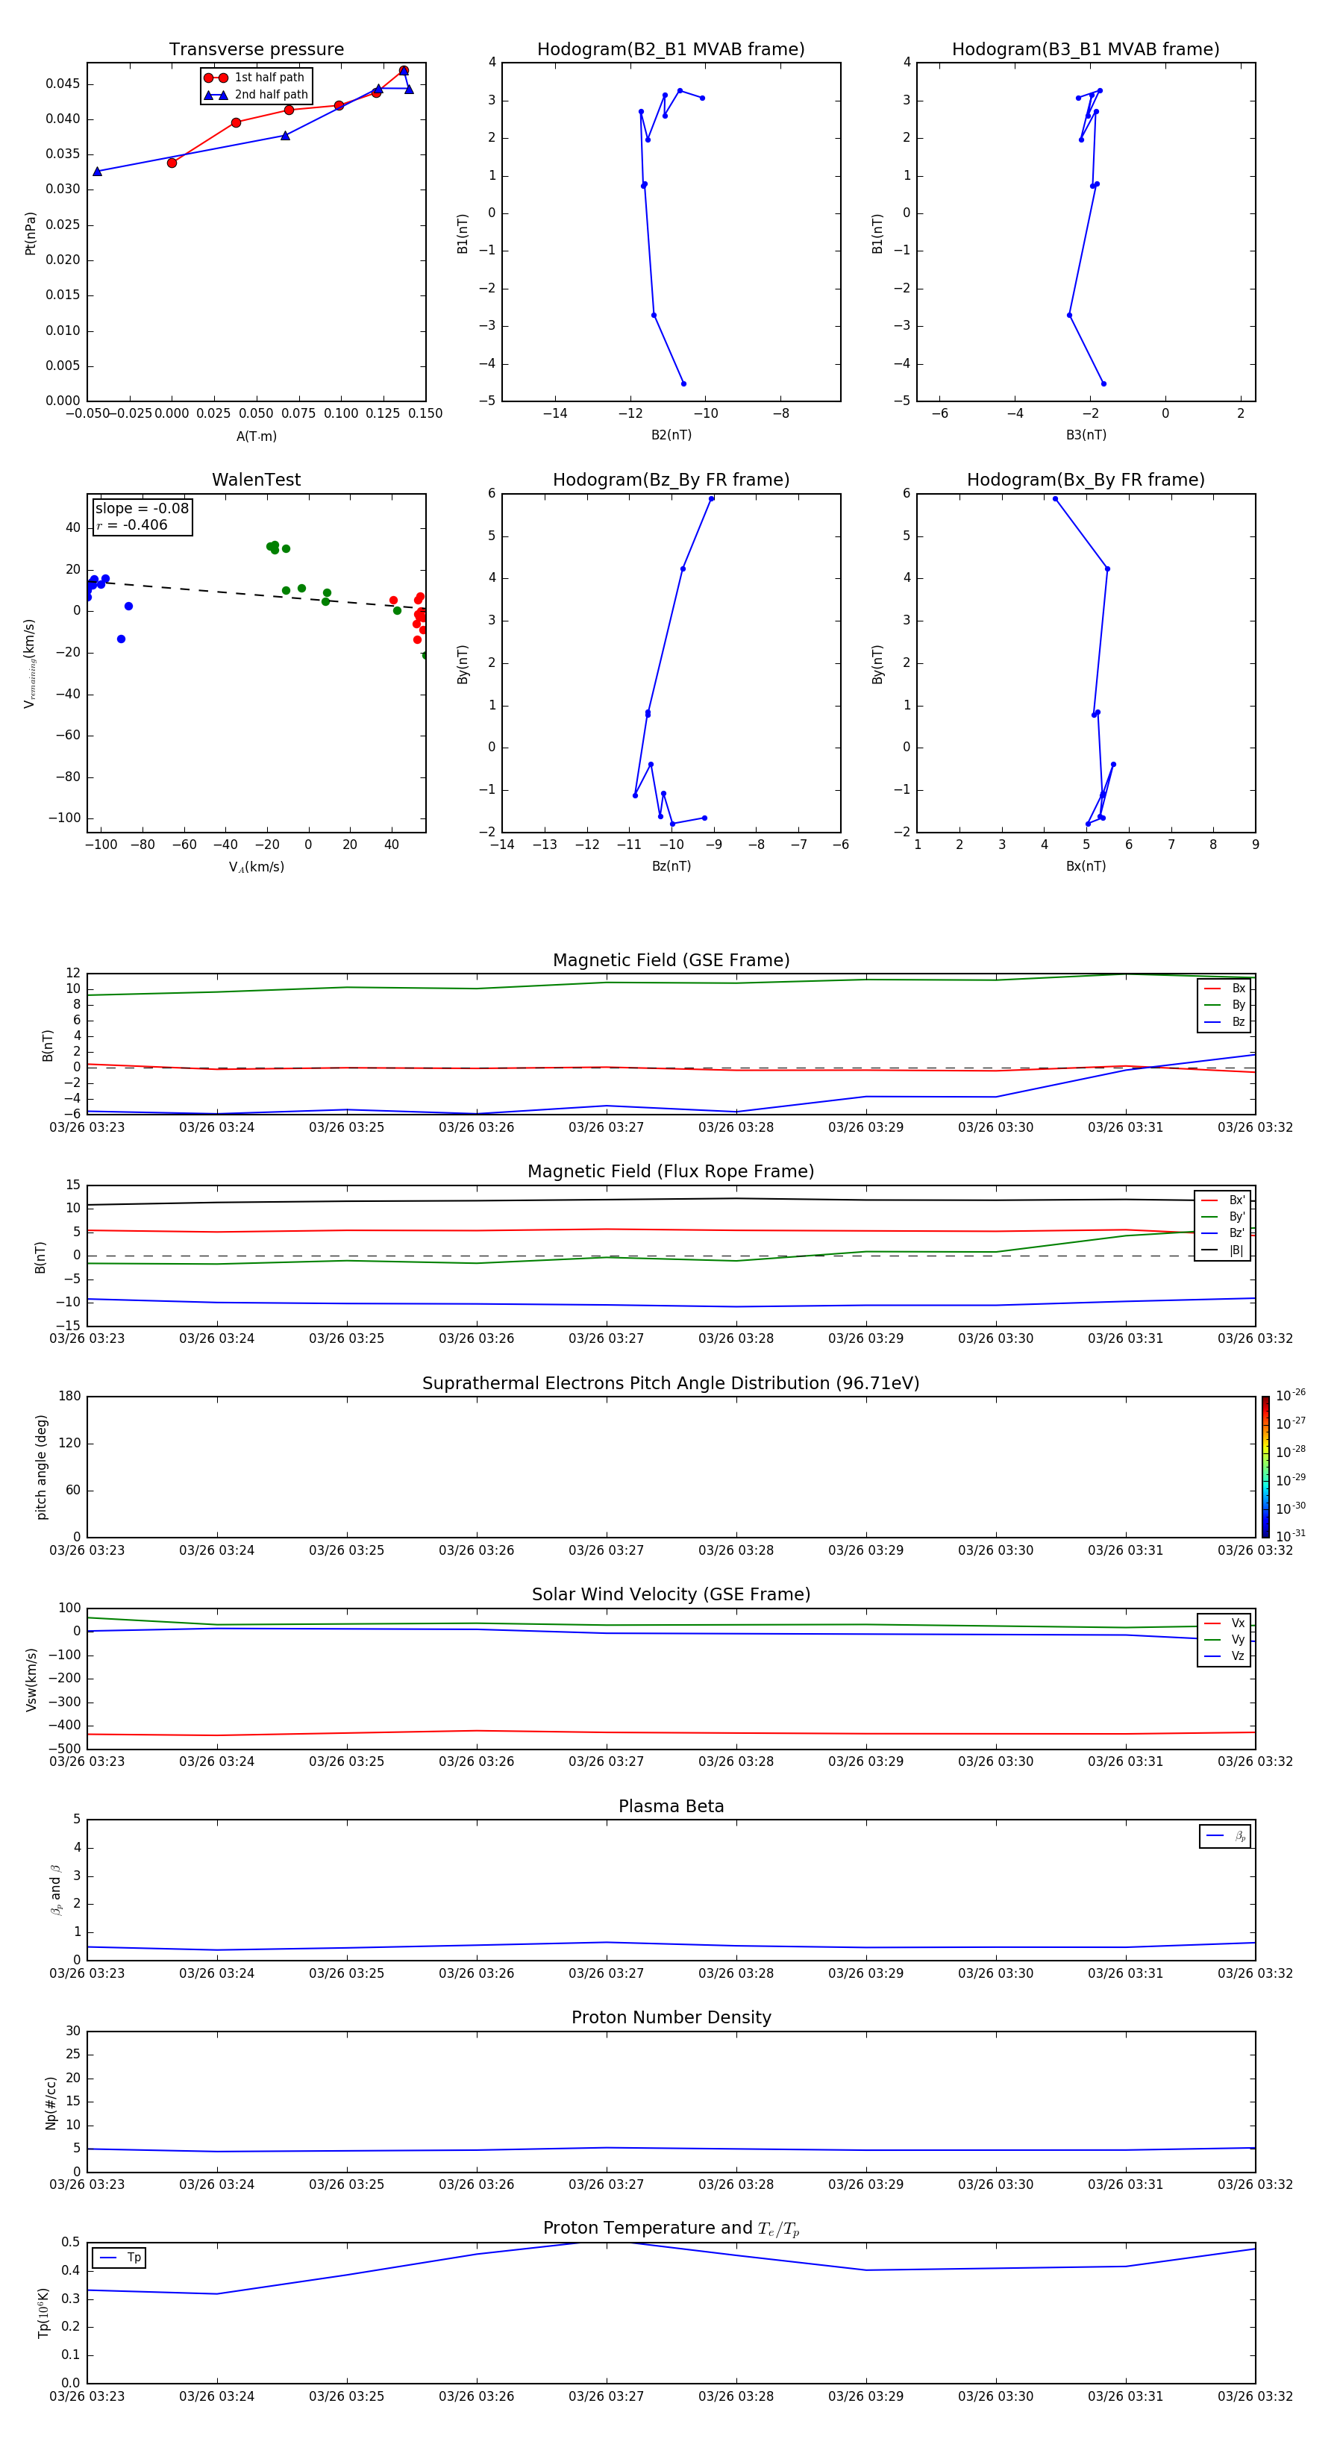Screen dimensions: 1343x2462
Task: Click 'Hodogram(Bx_By FR frame)' title
Action: [x=1086, y=480]
